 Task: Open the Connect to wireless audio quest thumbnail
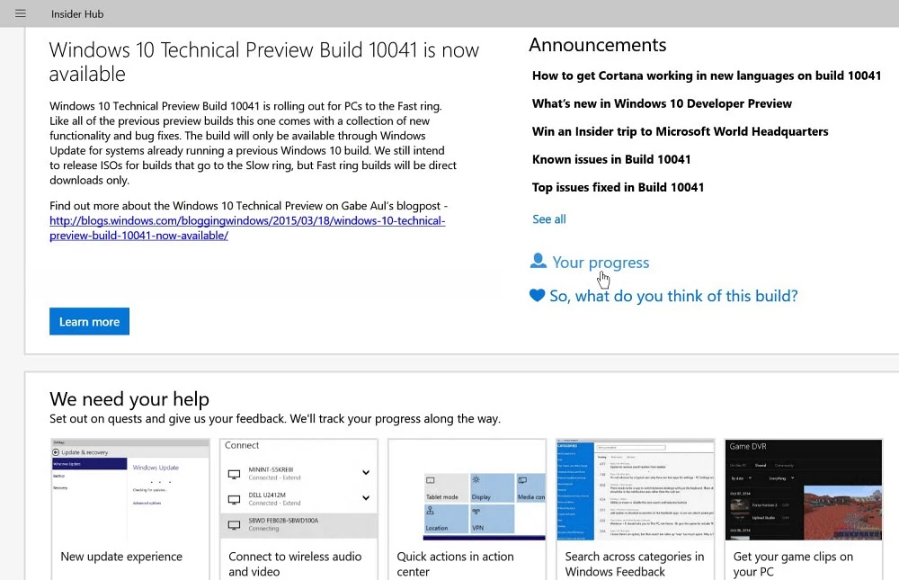pos(298,489)
